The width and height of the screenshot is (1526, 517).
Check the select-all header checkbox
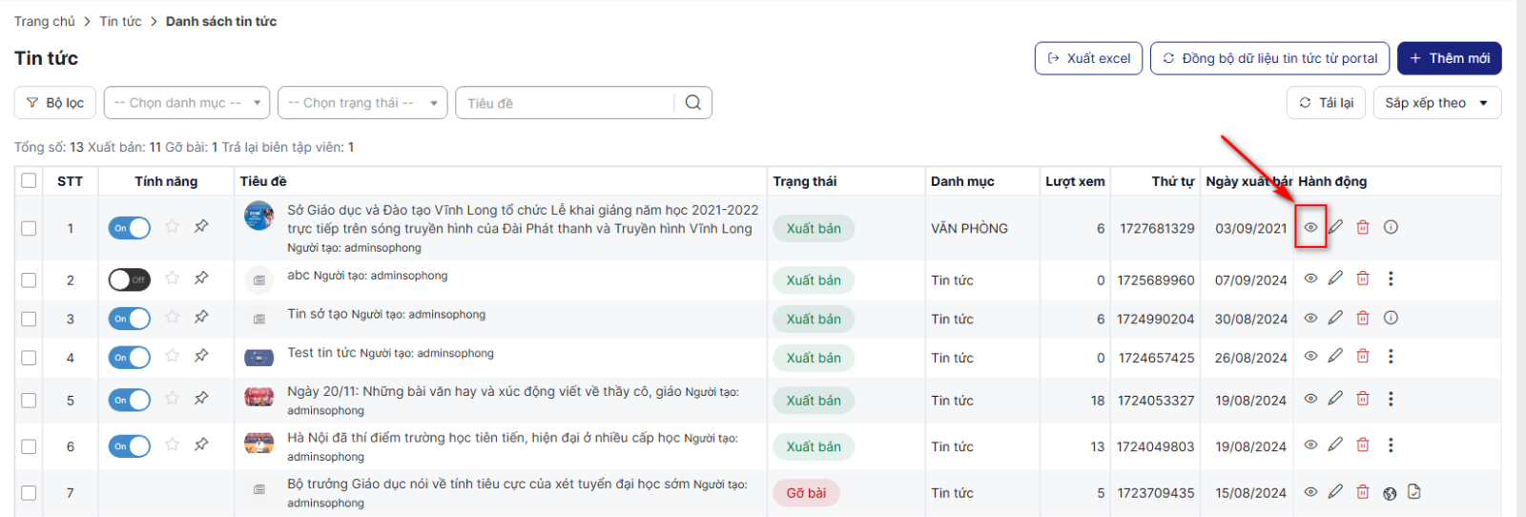click(x=29, y=181)
